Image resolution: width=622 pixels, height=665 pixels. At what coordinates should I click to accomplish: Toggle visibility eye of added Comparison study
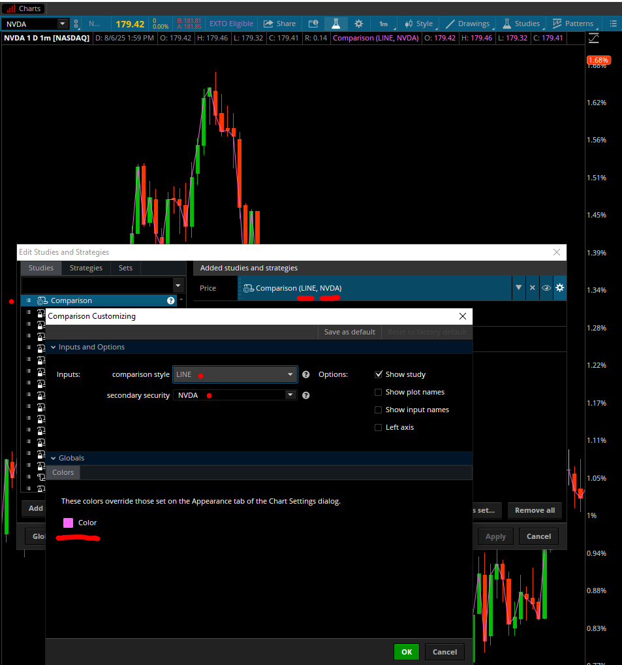[546, 288]
